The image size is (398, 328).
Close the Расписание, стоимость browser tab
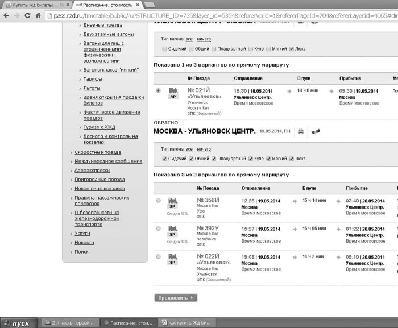tap(138, 5)
